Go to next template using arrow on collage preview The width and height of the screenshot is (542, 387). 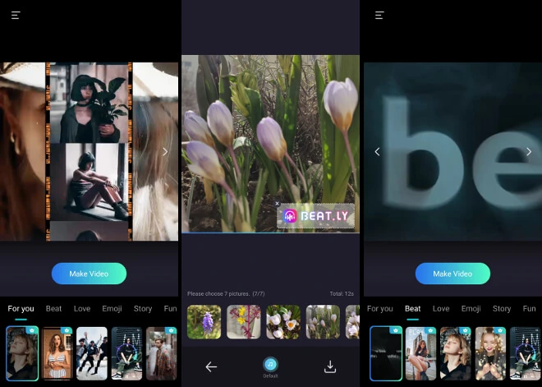pos(164,151)
